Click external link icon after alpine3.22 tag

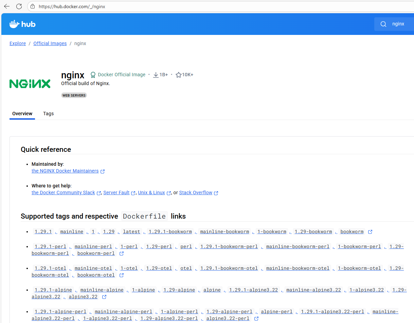coord(104,297)
